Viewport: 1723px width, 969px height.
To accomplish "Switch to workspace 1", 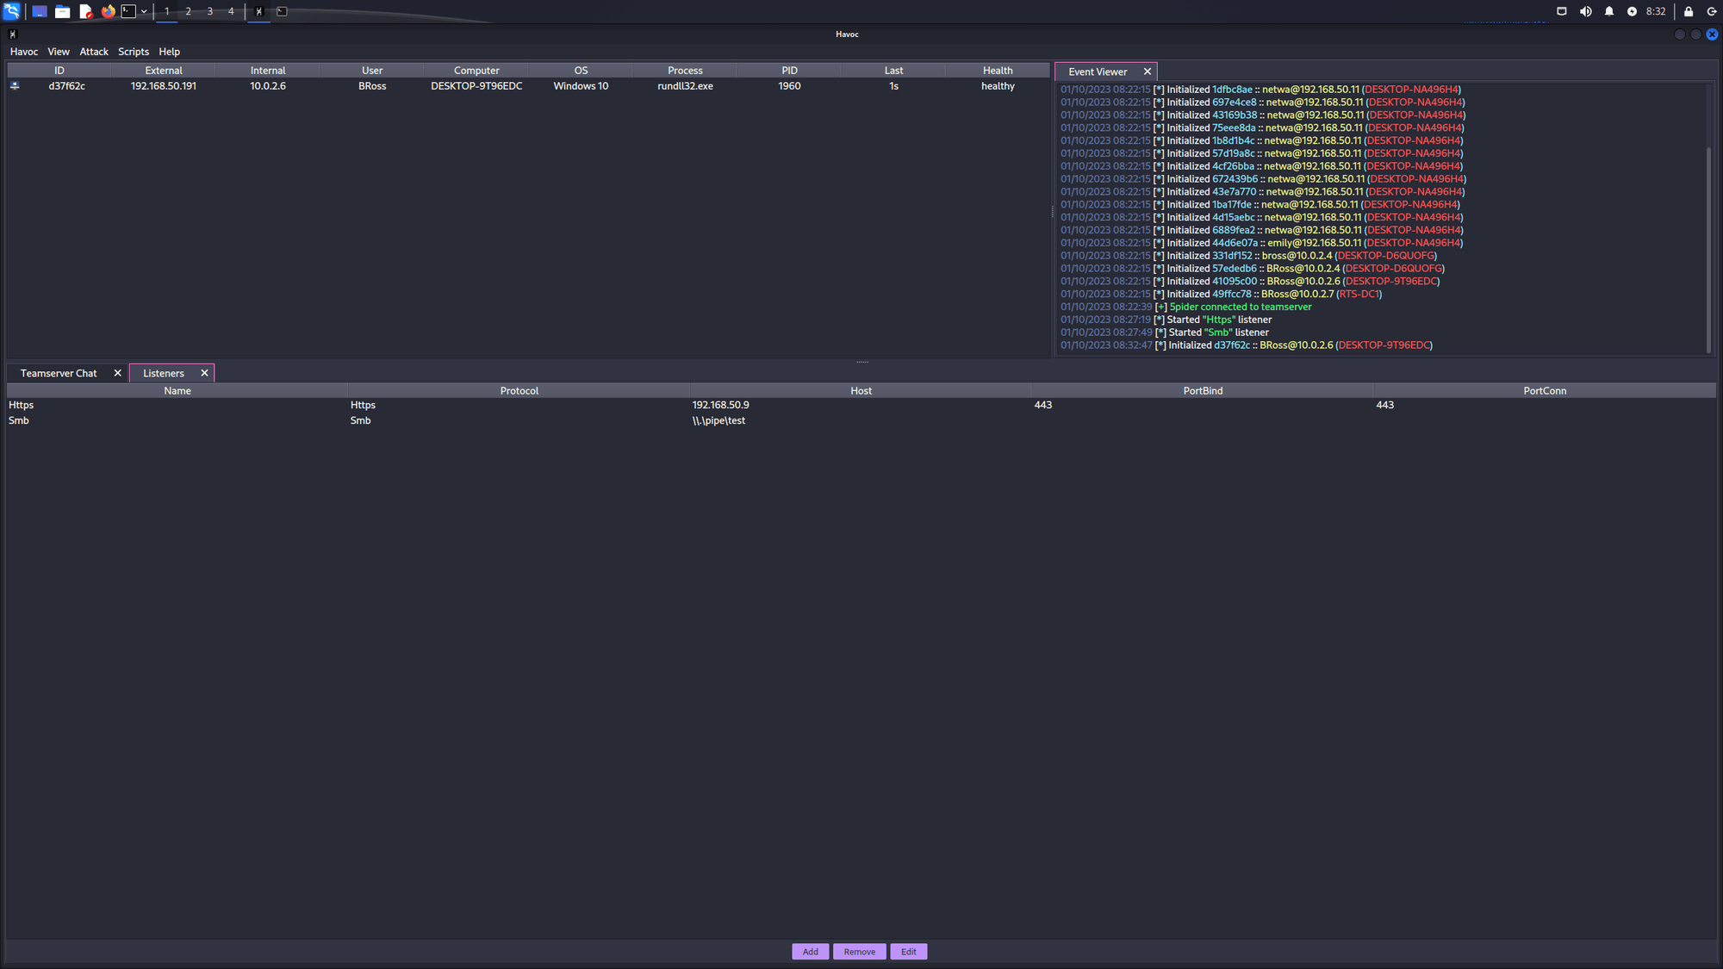I will pos(167,11).
